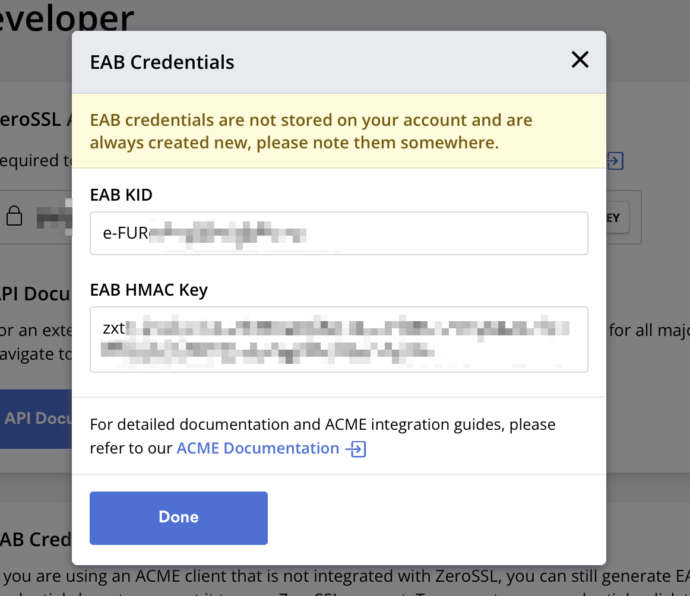690x596 pixels.
Task: Click the EAB KID input field
Action: pos(338,233)
